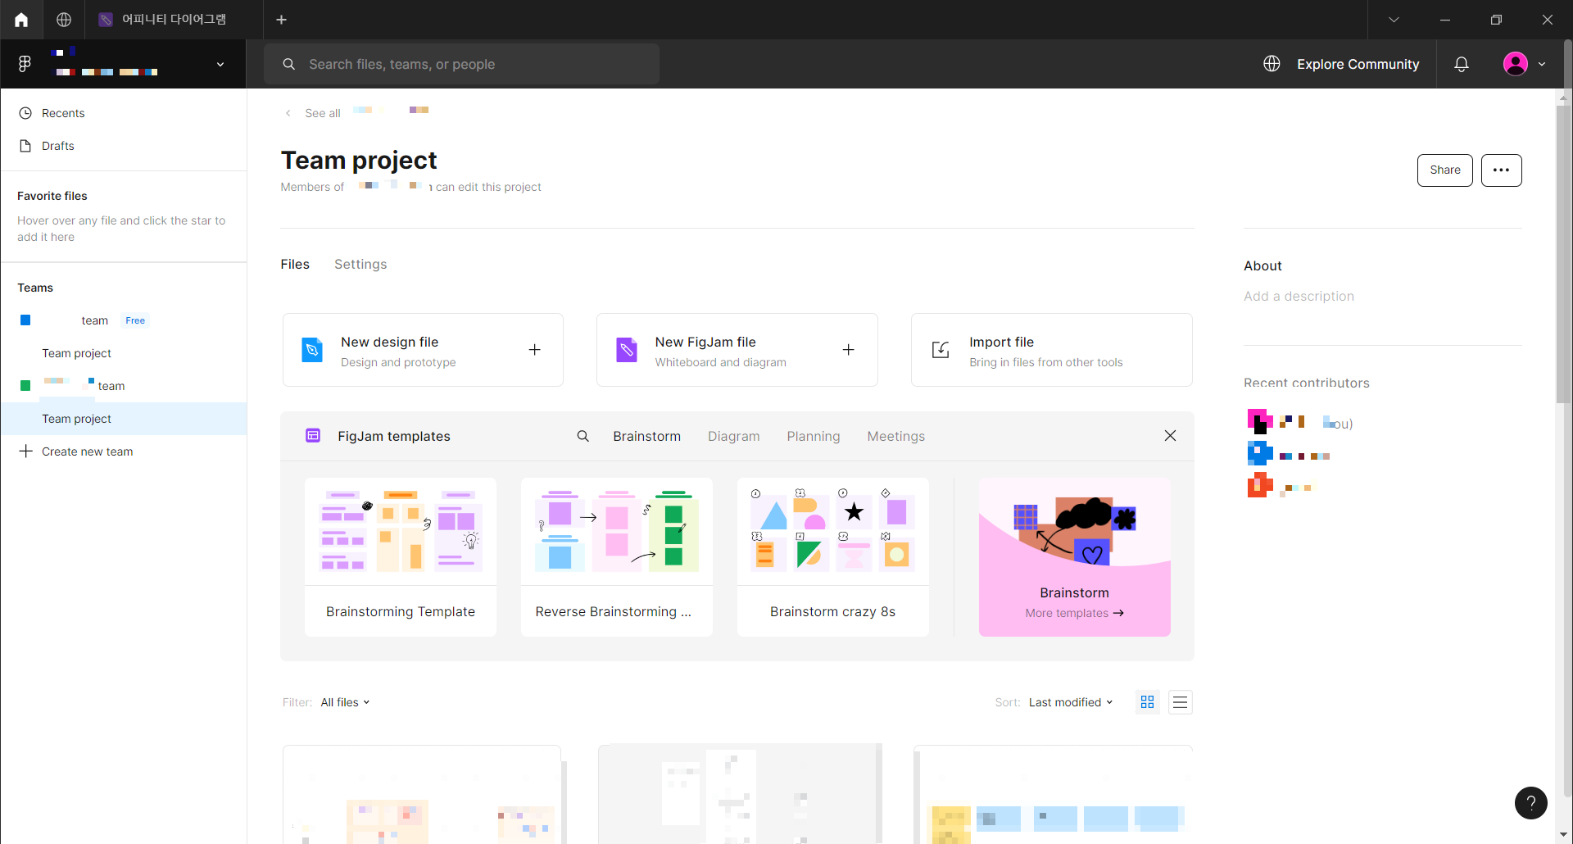This screenshot has width=1573, height=844.
Task: Click the design file pen icon
Action: [x=312, y=350]
